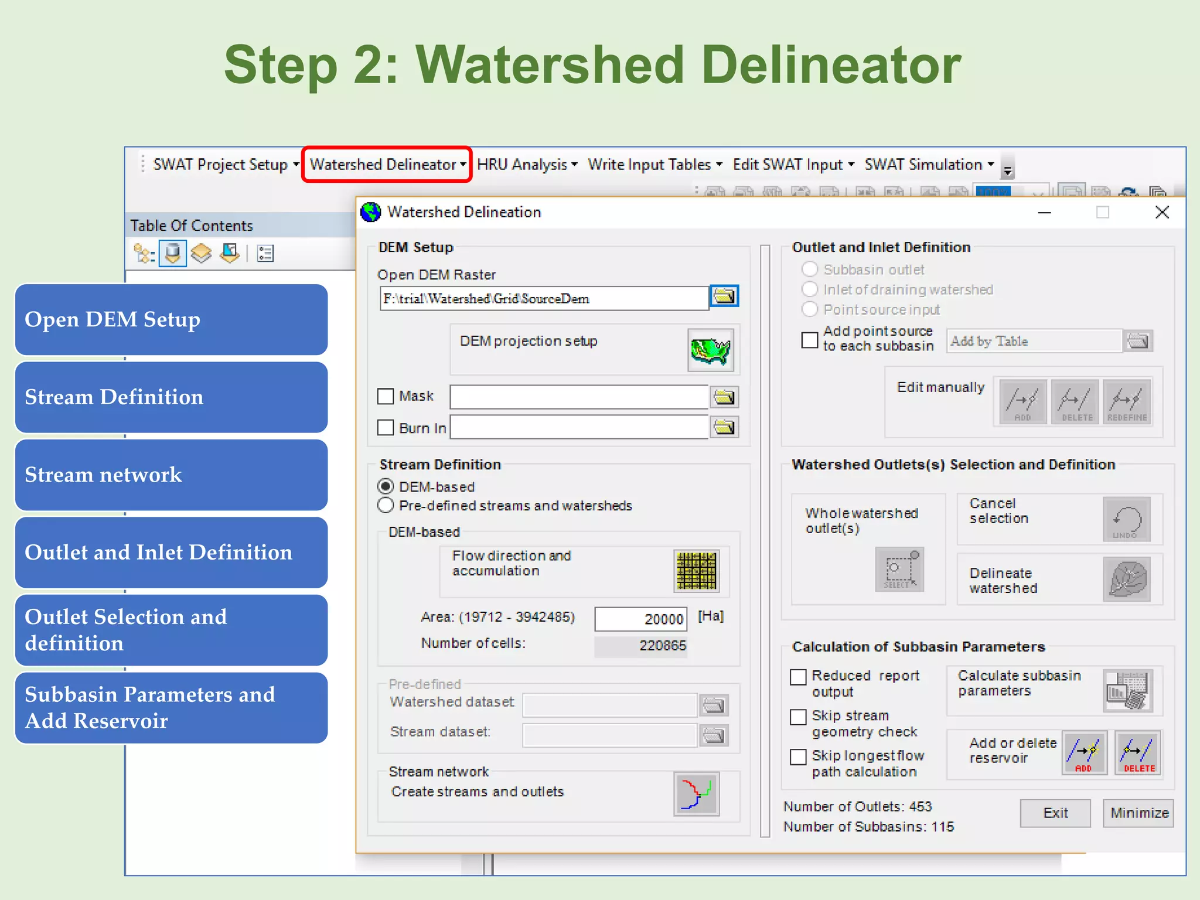The width and height of the screenshot is (1200, 900).
Task: Click the Exit button
Action: point(1055,813)
